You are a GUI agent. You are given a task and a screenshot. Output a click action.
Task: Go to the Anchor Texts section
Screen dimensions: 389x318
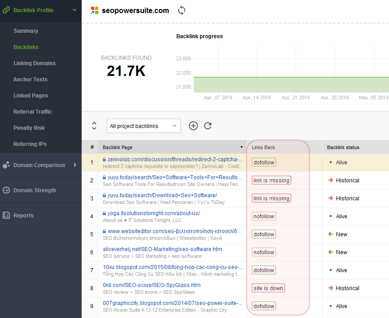tap(30, 79)
